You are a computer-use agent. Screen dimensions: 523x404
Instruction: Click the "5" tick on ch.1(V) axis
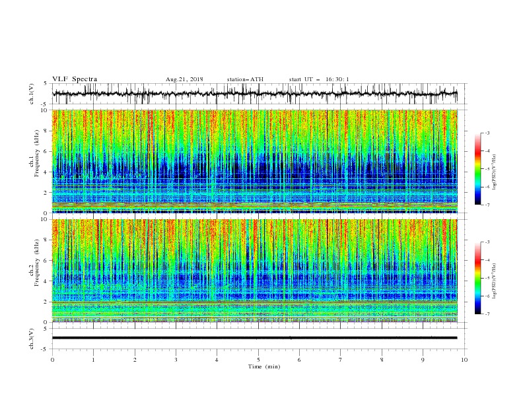(46, 83)
